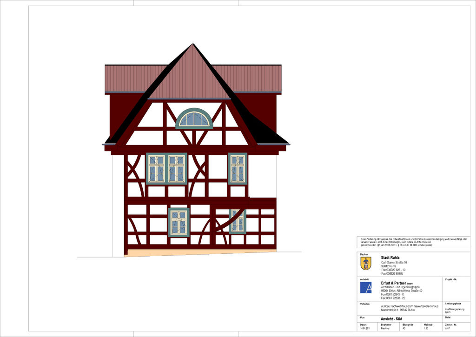Click the beige foundation strip under house
Viewport: 476px width, 337px height.
201,252
